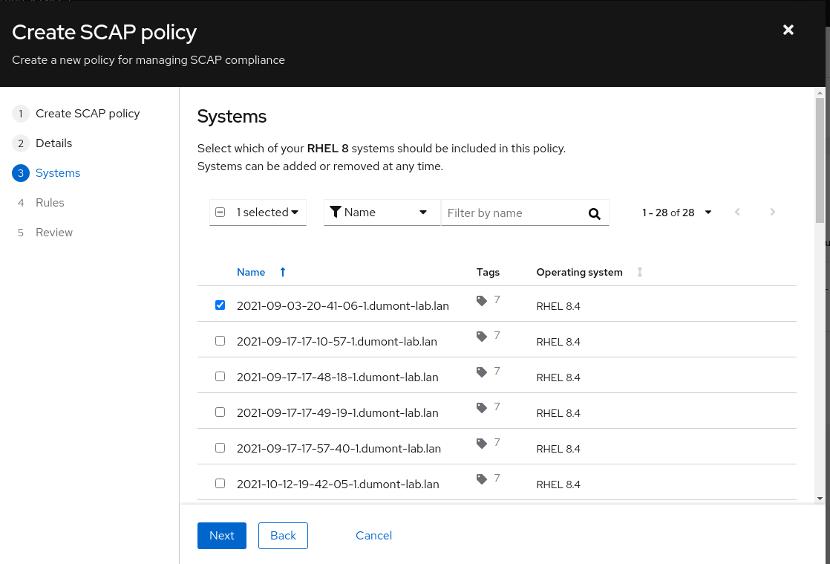Open the '1 - 28 of 28' pagination dropdown
The height and width of the screenshot is (564, 830).
tap(676, 213)
